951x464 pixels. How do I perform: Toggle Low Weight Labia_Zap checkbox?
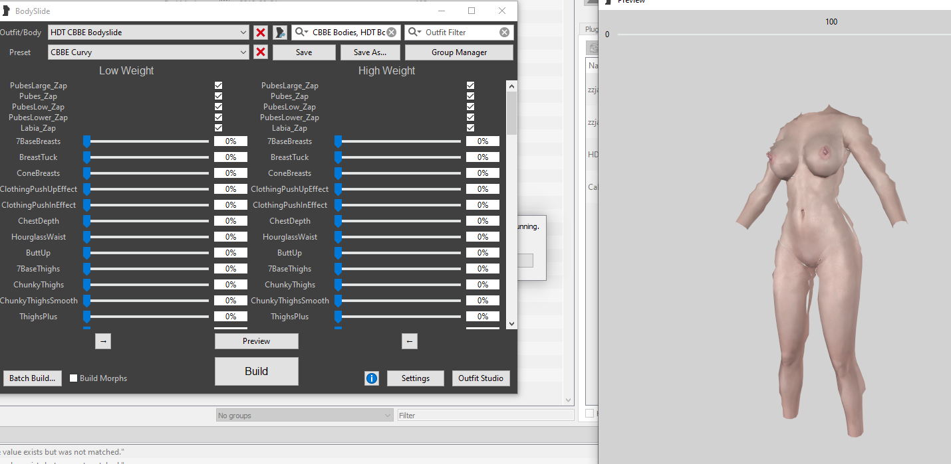(x=219, y=128)
